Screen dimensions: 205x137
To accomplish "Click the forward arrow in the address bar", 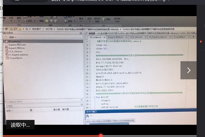I will [x=6, y=29].
